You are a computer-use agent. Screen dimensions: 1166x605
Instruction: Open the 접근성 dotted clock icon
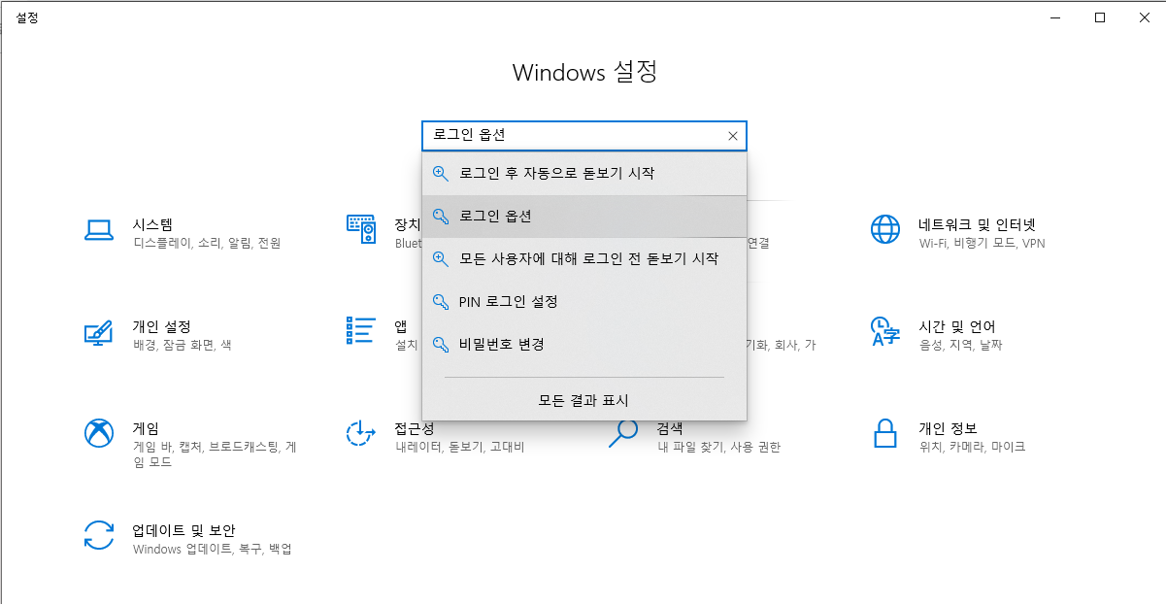pos(361,433)
